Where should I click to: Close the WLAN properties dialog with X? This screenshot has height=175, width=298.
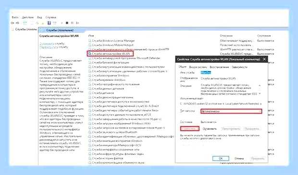[264, 59]
